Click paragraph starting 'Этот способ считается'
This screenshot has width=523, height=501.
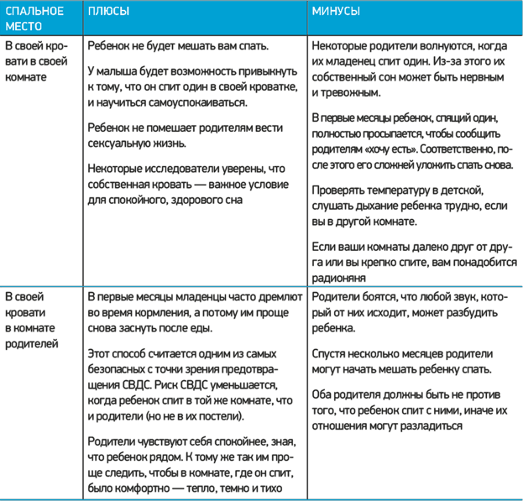[192, 385]
